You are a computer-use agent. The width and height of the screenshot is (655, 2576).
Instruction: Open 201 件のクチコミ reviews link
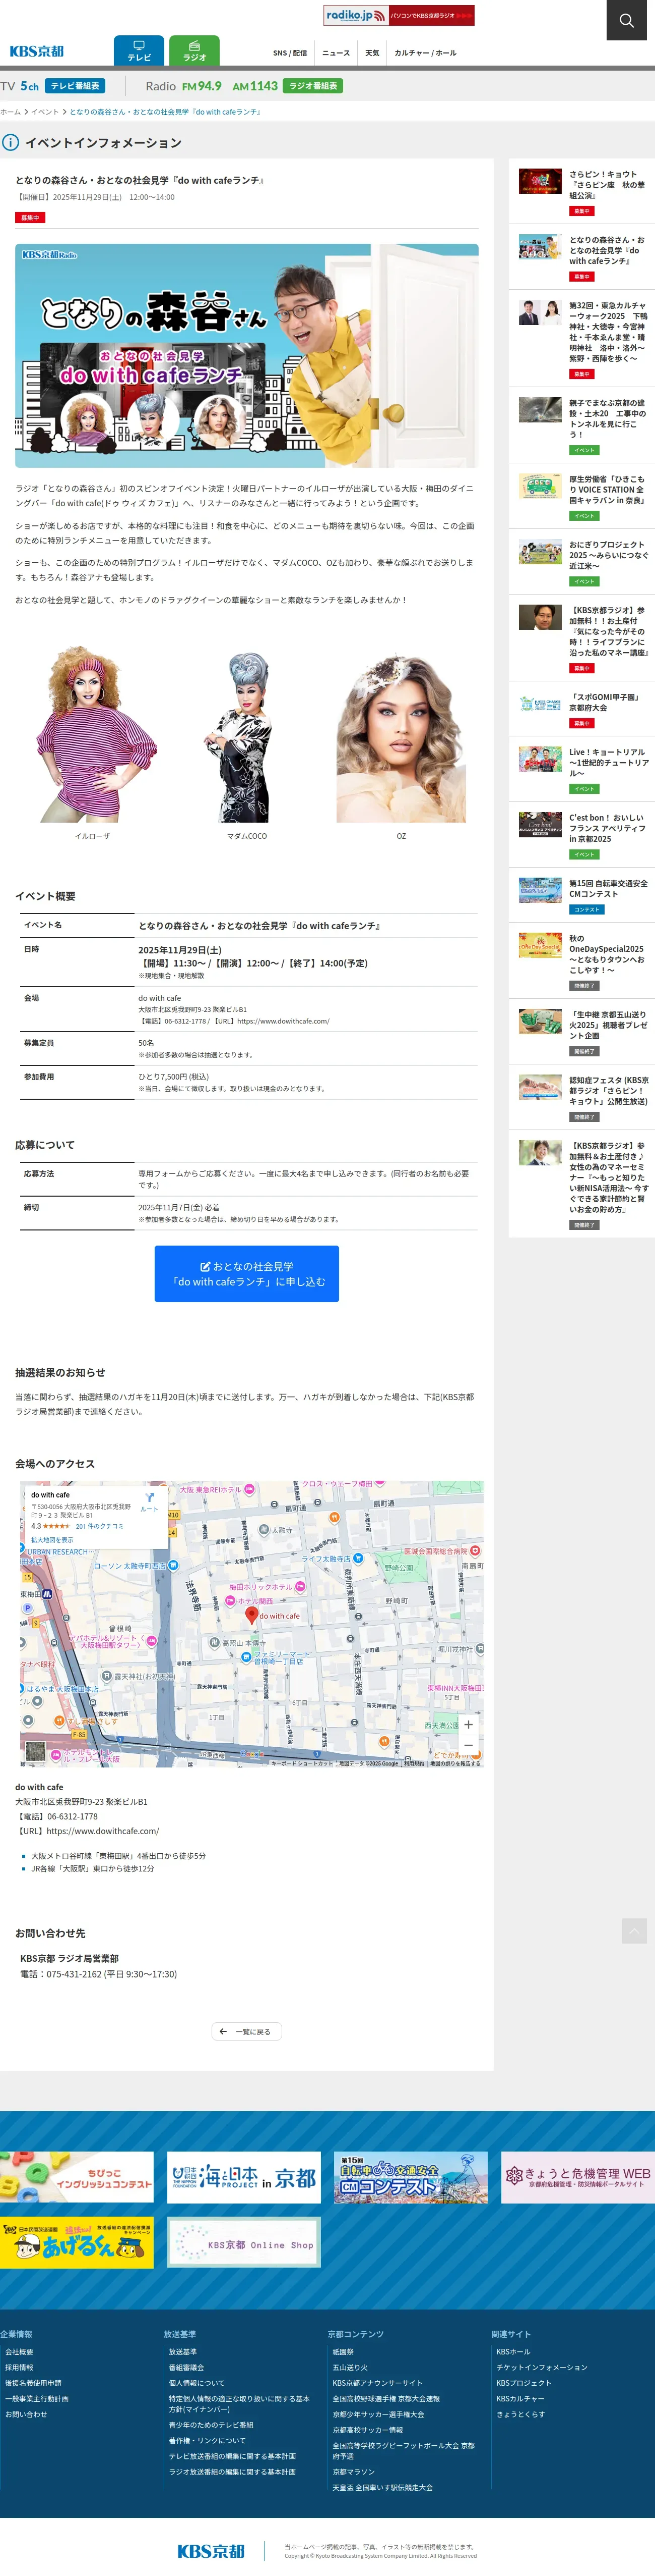100,1526
